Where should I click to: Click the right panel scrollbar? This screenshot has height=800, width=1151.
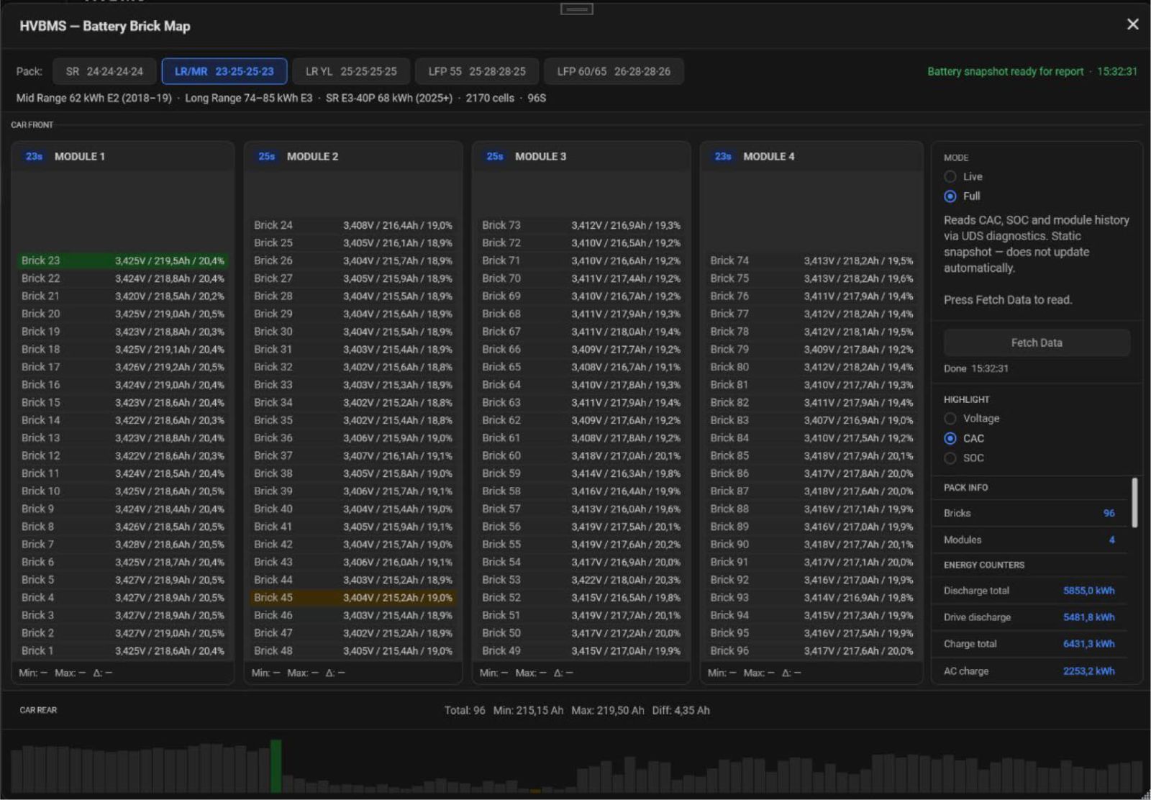pos(1134,502)
